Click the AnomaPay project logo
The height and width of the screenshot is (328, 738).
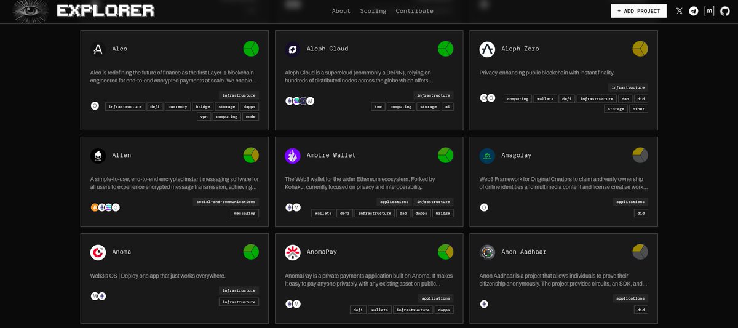293,252
